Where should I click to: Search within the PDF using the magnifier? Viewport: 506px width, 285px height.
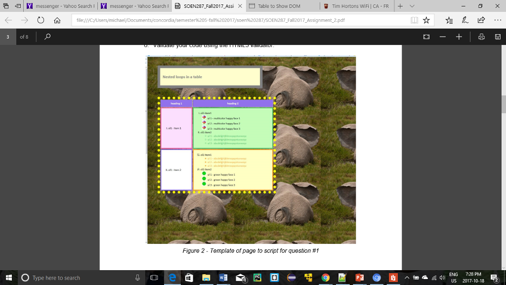47,37
